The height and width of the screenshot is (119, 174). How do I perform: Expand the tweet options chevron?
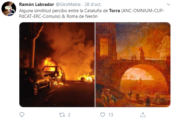pos(168,4)
